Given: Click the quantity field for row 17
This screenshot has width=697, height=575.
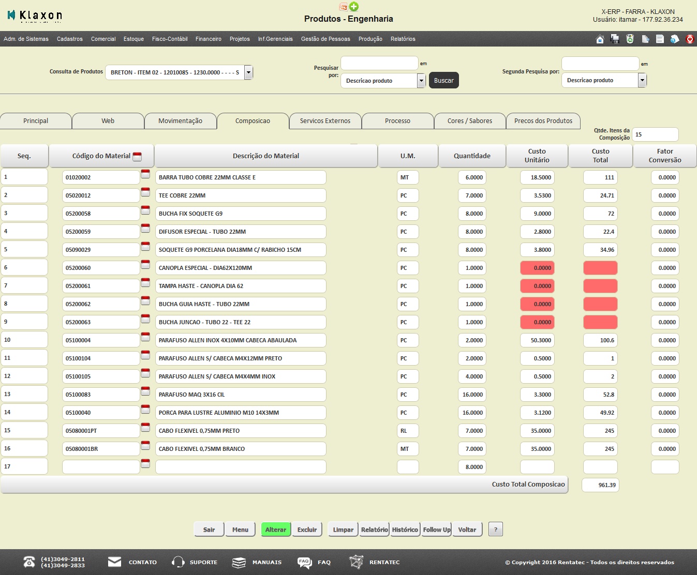Looking at the screenshot, I should click(x=472, y=467).
